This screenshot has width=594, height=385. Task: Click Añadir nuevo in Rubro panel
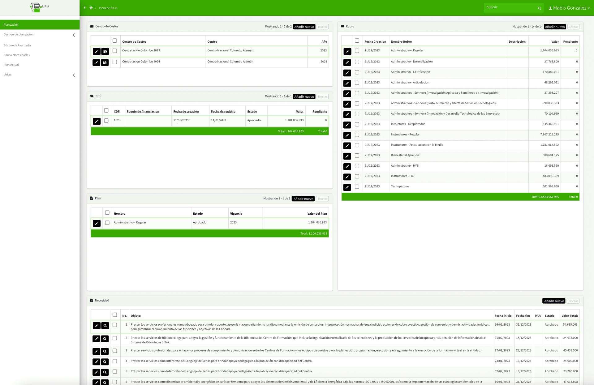pyautogui.click(x=555, y=27)
